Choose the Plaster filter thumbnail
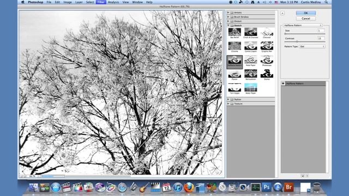Image resolution: width=349 pixels, height=196 pixels. (234, 74)
